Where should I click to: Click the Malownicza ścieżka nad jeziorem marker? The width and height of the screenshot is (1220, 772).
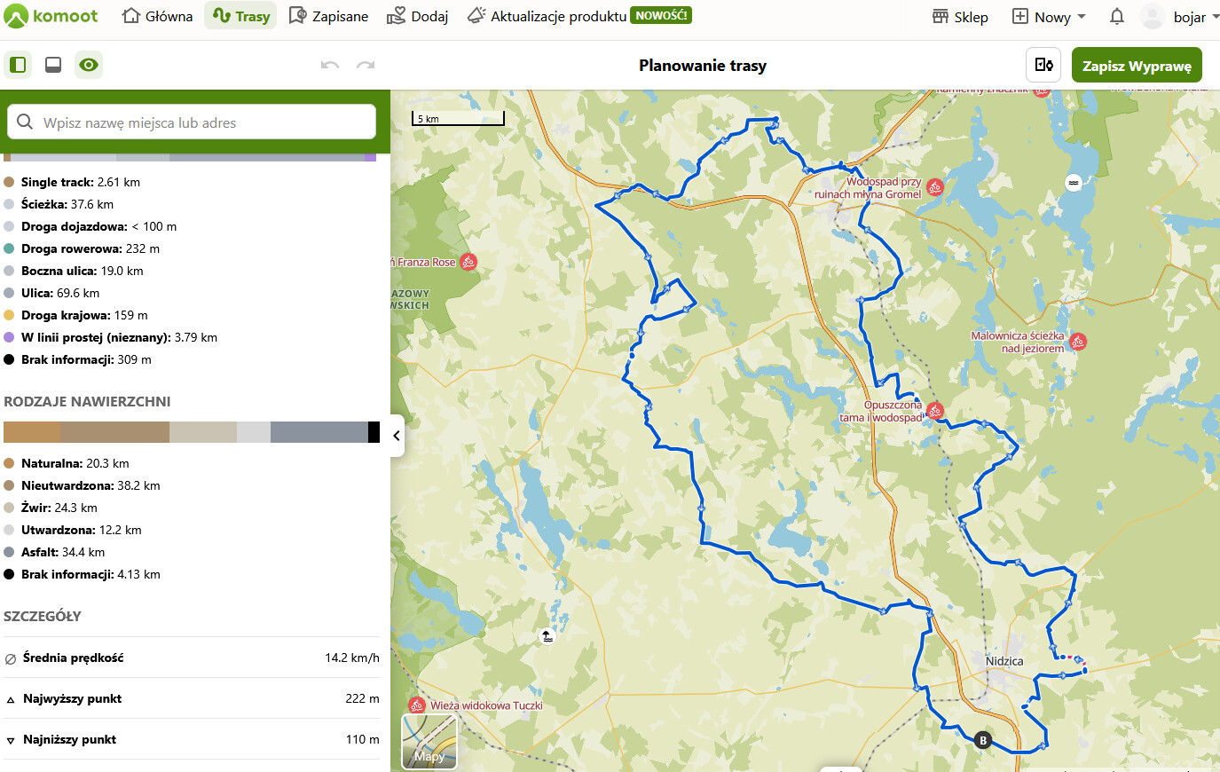1078,342
